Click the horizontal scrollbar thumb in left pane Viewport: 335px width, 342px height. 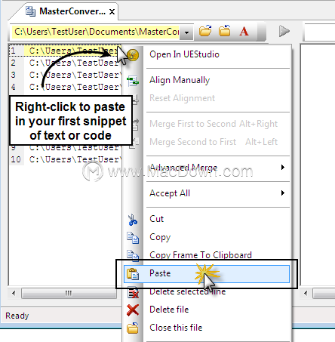[x=69, y=293]
